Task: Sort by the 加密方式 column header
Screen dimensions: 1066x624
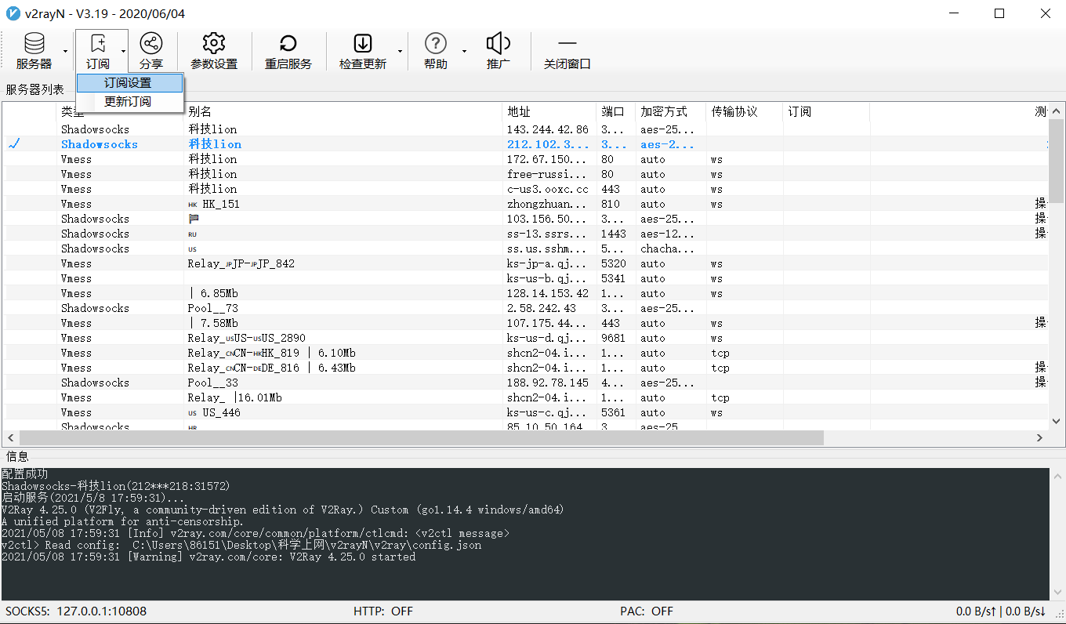Action: click(670, 111)
